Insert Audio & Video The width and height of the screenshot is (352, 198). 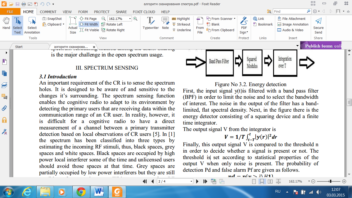(290, 30)
